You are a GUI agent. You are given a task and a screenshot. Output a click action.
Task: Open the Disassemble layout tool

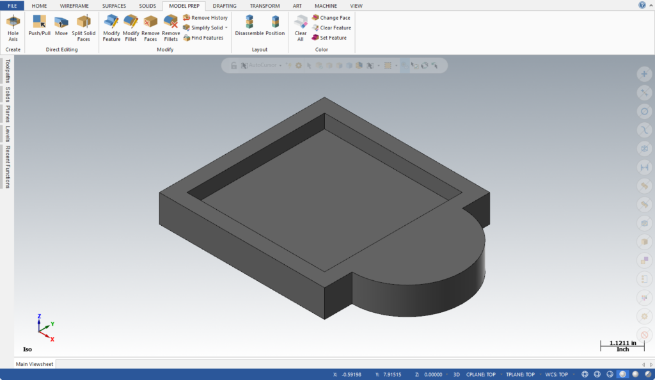(x=249, y=26)
